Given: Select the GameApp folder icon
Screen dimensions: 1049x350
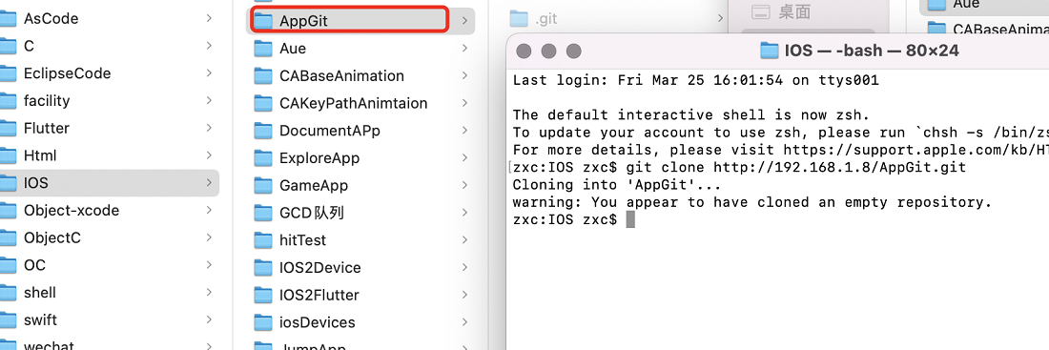Looking at the screenshot, I should [x=263, y=185].
